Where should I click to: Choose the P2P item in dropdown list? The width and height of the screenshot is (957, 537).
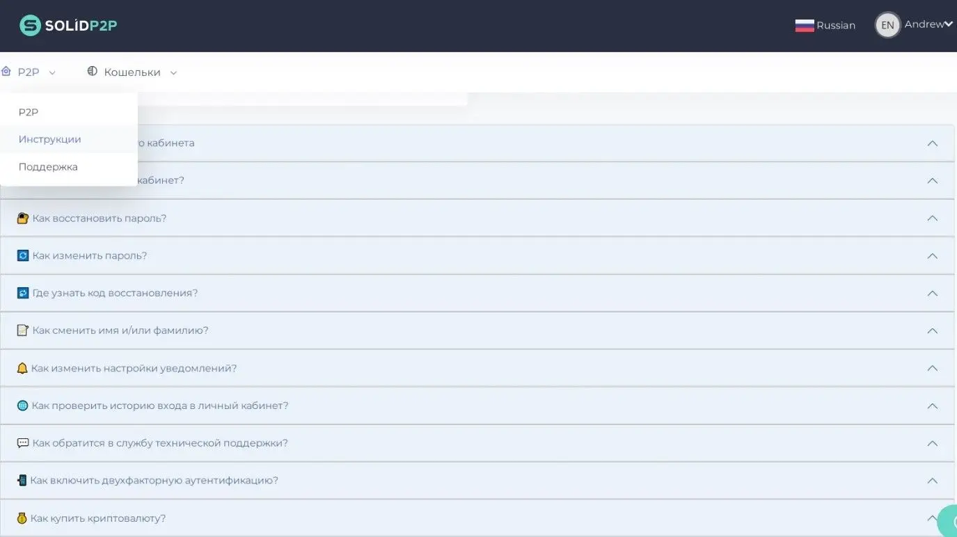point(29,112)
